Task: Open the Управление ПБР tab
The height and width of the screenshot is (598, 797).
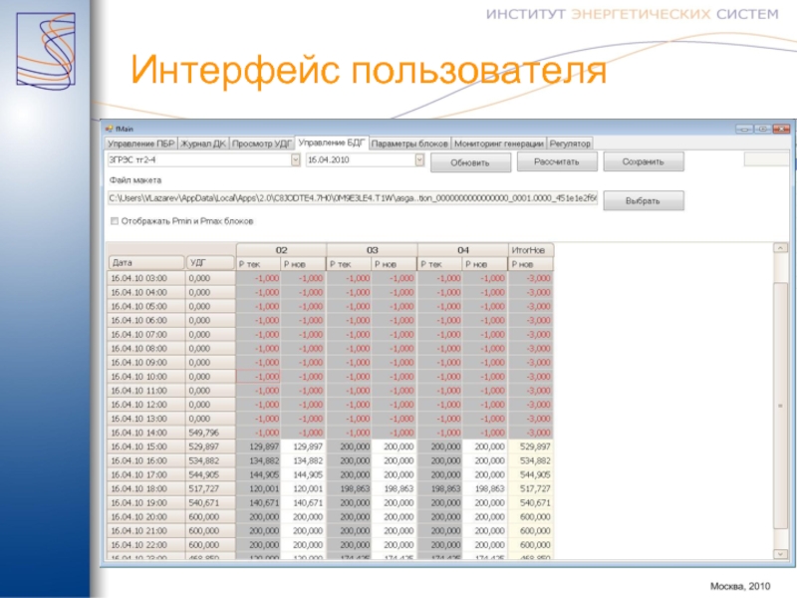Action: (141, 144)
